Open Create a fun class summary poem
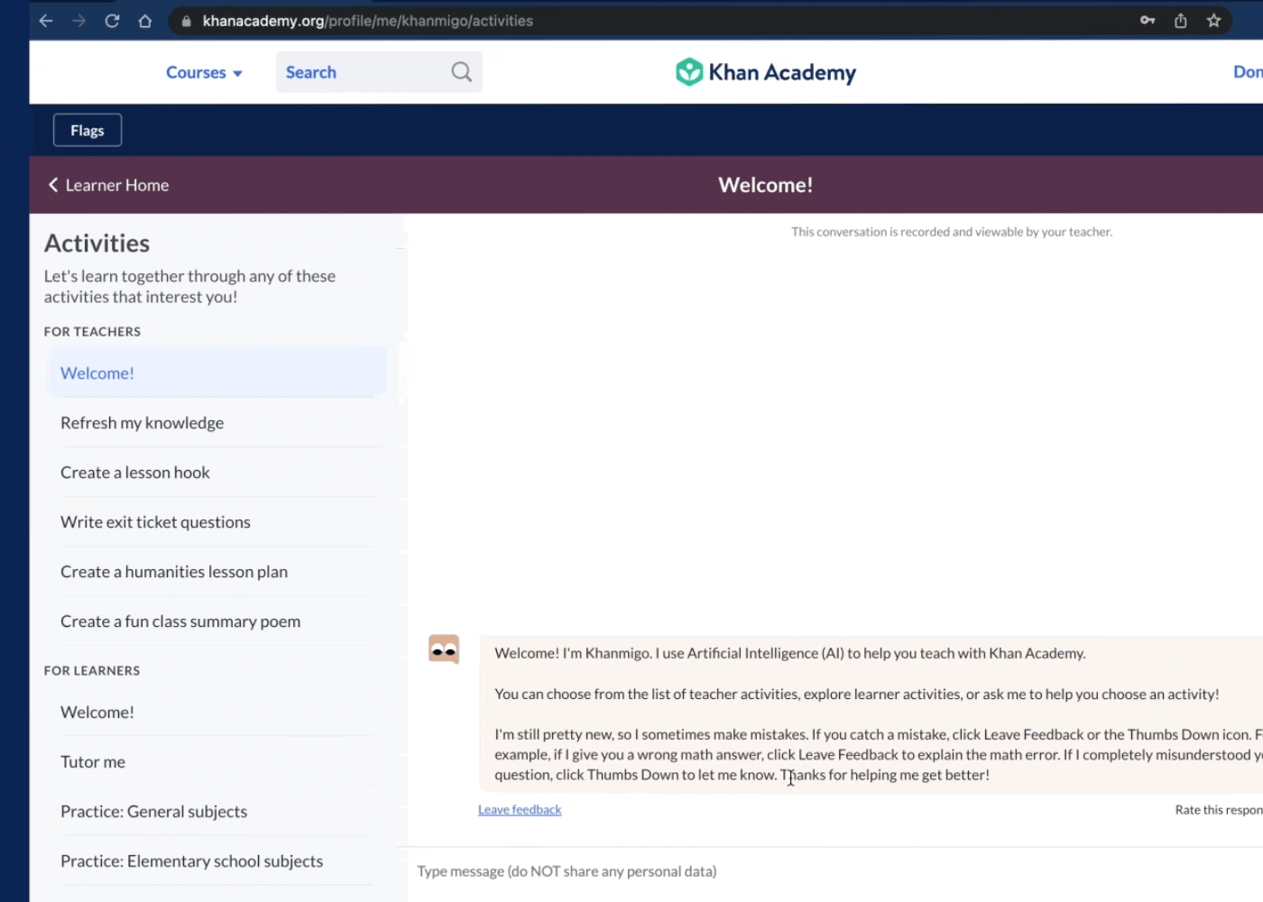Screen dimensions: 1263x902 [217, 621]
